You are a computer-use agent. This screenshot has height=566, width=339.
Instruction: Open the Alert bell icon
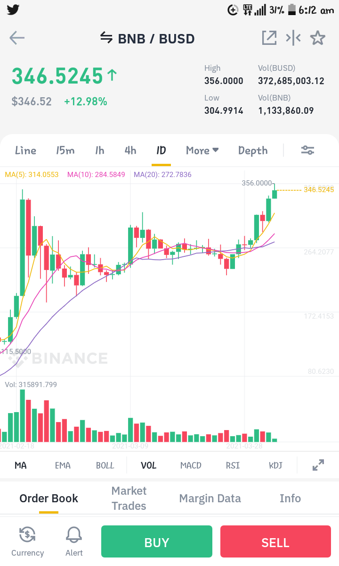click(74, 541)
